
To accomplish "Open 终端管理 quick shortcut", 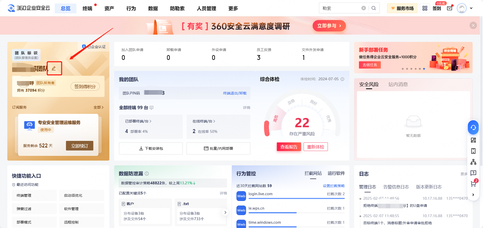I will coord(34,195).
